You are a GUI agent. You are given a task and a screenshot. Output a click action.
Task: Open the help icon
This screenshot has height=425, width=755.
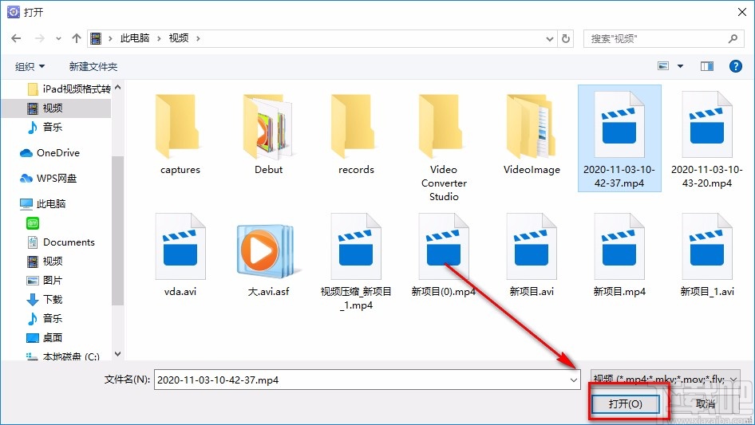pyautogui.click(x=735, y=66)
